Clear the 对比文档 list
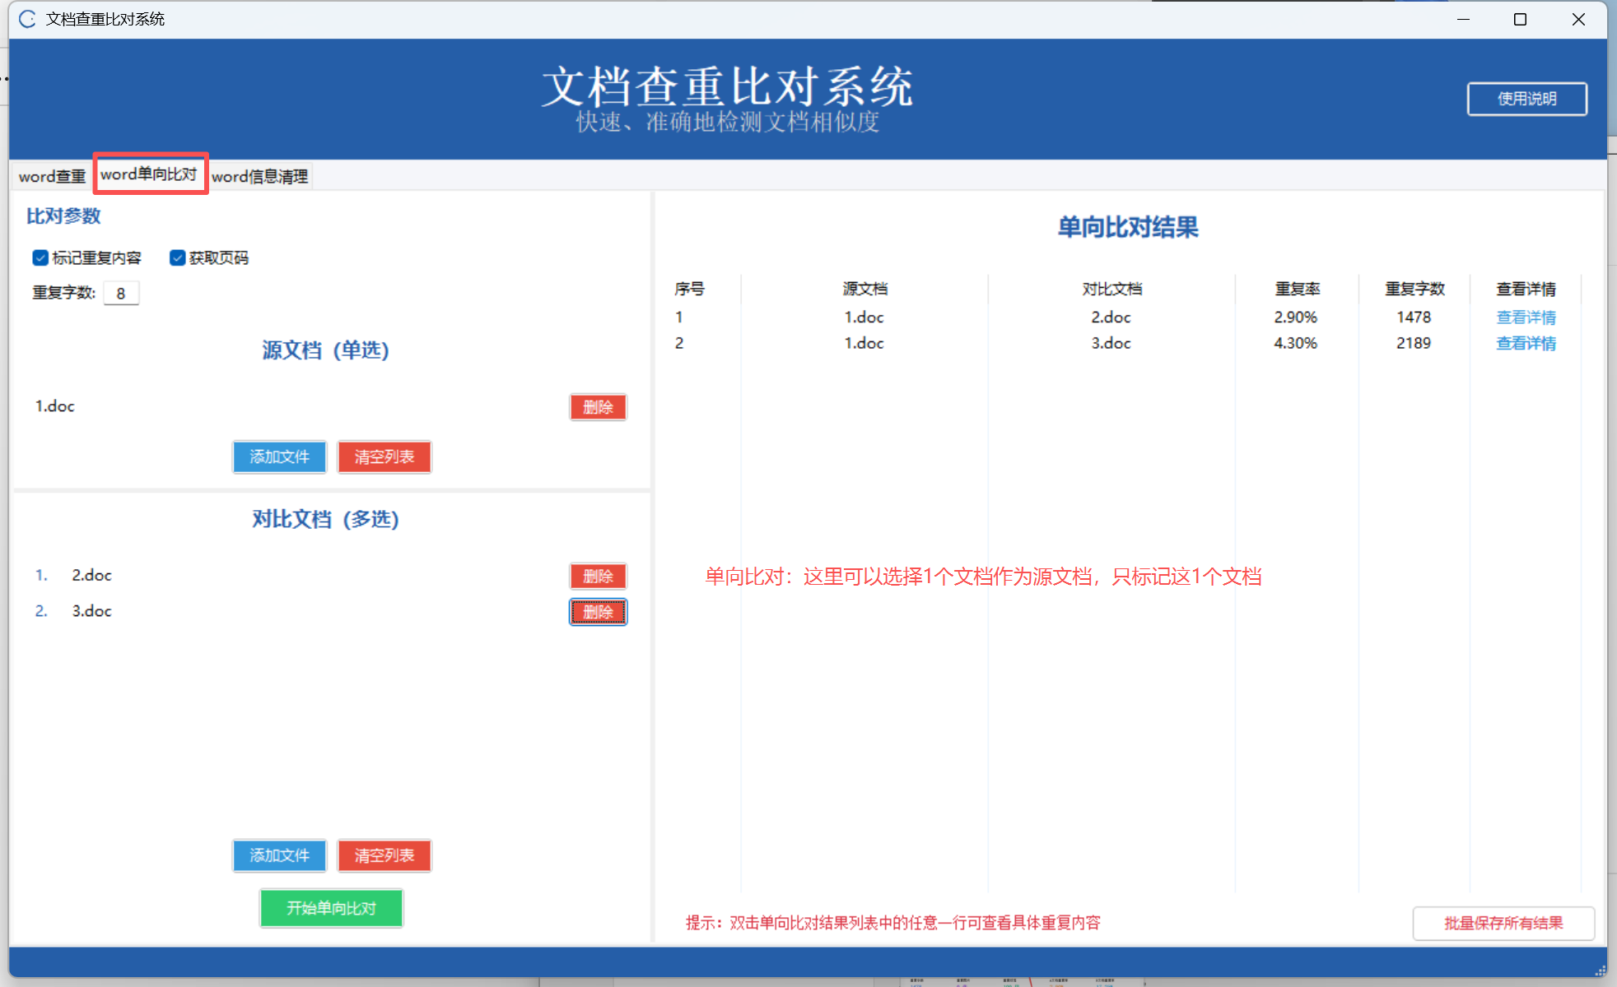1617x987 pixels. tap(384, 855)
